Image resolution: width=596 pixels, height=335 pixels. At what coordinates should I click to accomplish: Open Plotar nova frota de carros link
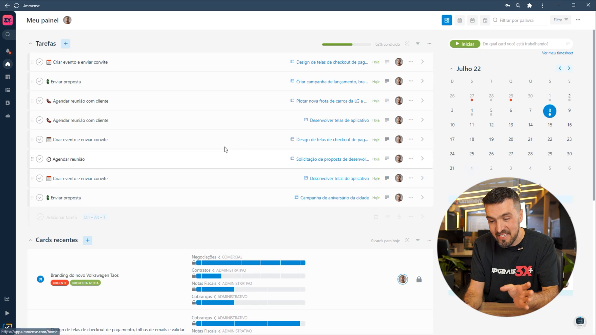click(x=332, y=101)
